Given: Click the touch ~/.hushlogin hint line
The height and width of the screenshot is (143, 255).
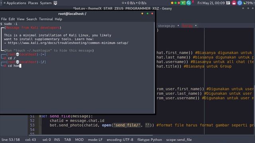Looking at the screenshot, I should point(49,50).
